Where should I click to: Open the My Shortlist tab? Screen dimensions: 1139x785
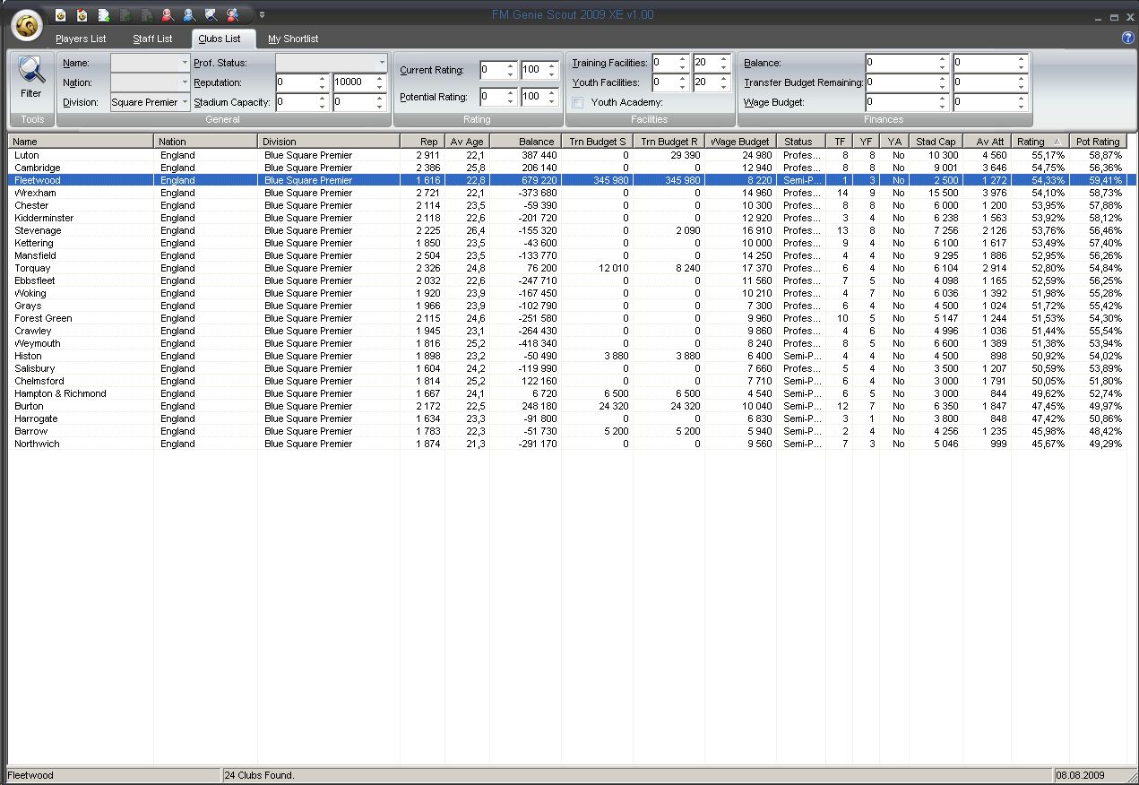(293, 39)
